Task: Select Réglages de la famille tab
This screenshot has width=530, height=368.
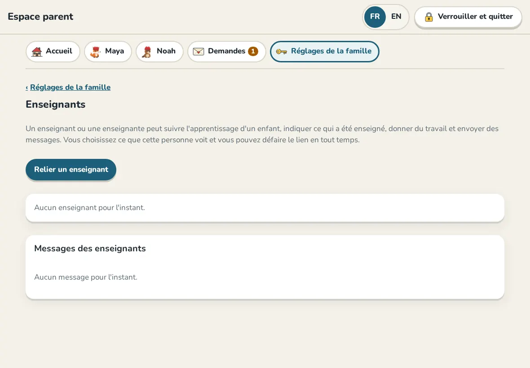Action: [324, 51]
